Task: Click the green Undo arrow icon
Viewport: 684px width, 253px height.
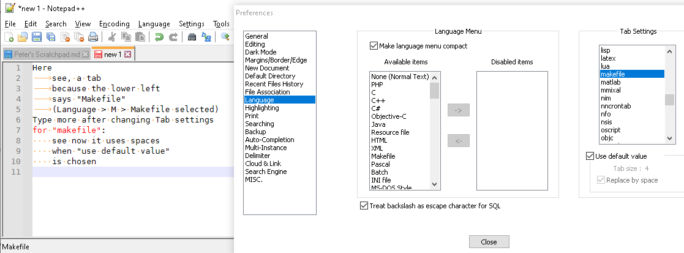Action: point(159,37)
